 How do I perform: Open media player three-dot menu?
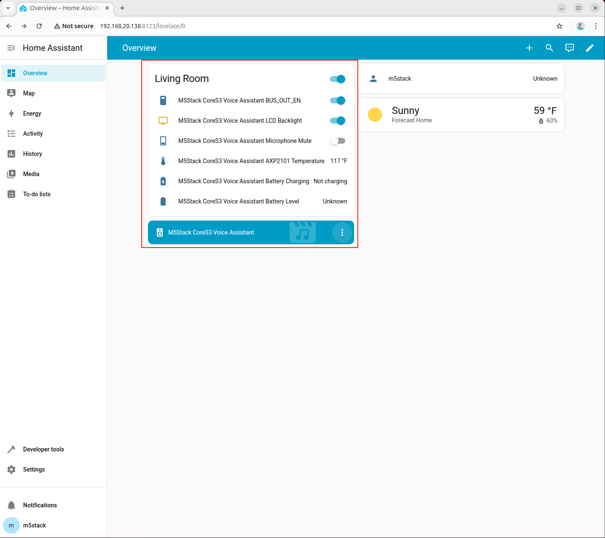pyautogui.click(x=342, y=232)
